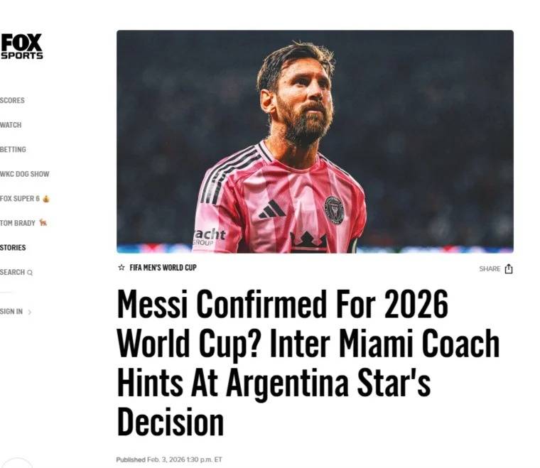Click the money bag emoji icon
Image resolution: width=540 pixels, height=468 pixels.
pyautogui.click(x=46, y=199)
